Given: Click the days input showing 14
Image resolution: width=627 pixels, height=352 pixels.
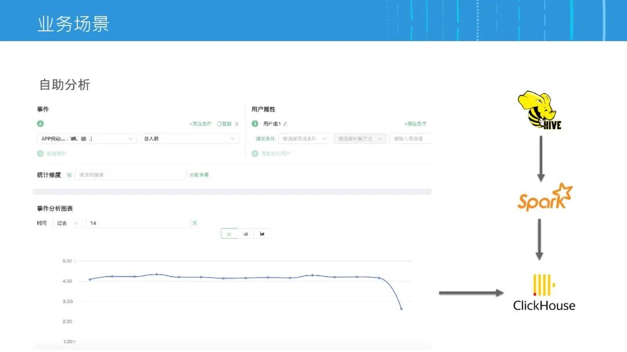Looking at the screenshot, I should coord(138,223).
